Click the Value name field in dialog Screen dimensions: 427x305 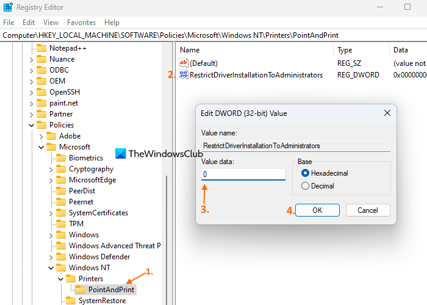pos(296,146)
